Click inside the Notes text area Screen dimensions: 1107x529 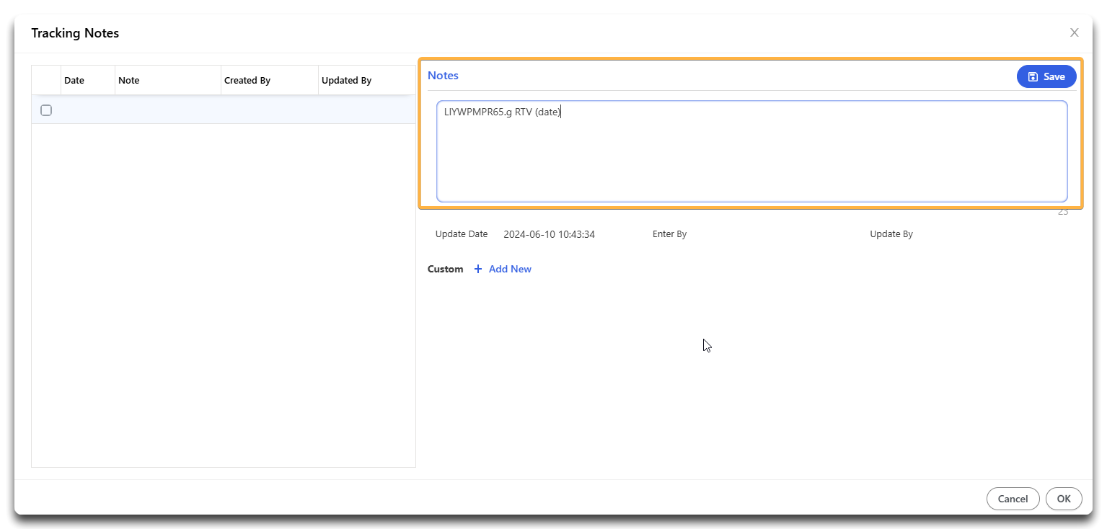[x=750, y=151]
